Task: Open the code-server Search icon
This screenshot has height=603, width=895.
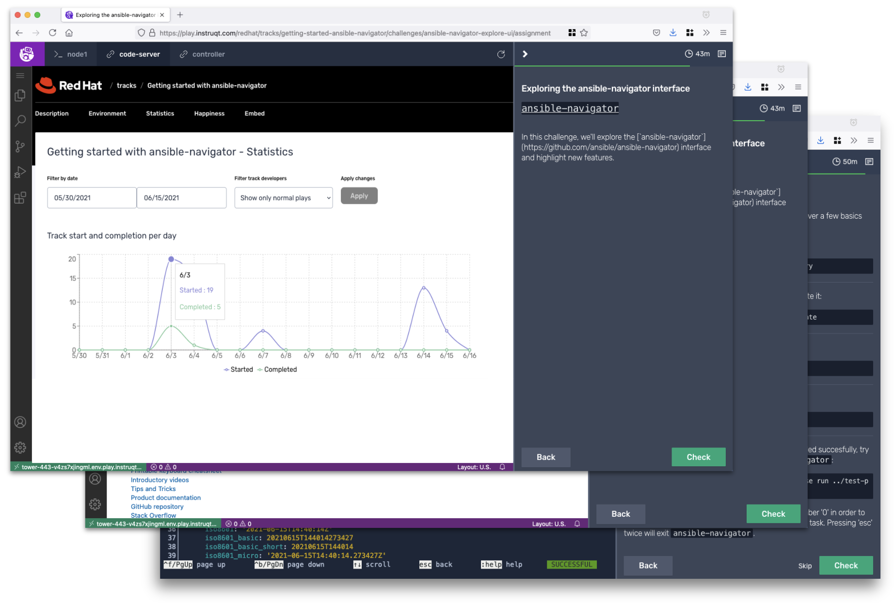Action: coord(20,121)
